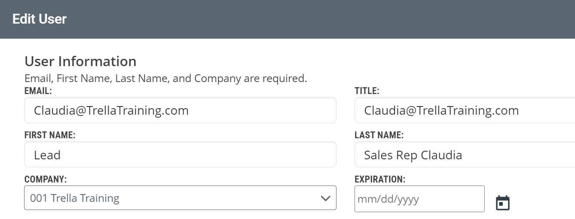575x219 pixels.
Task: Click the First Name field containing Lead
Action: tap(180, 155)
